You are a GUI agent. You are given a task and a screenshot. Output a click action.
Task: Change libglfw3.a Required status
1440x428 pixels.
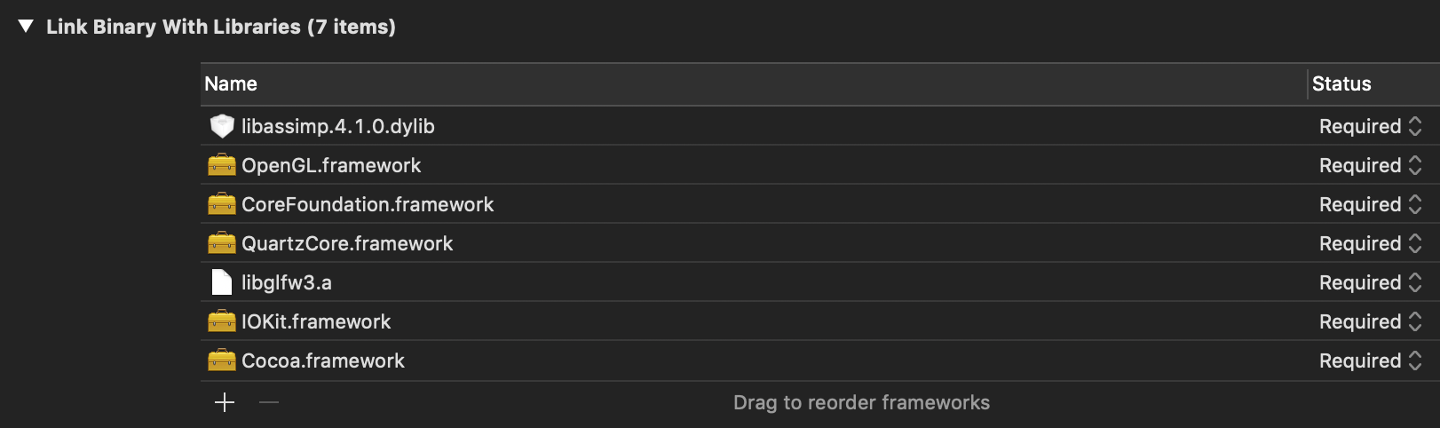[1370, 282]
